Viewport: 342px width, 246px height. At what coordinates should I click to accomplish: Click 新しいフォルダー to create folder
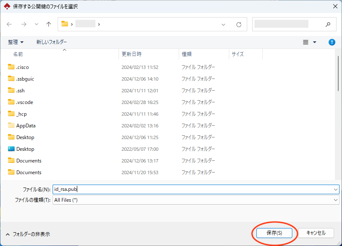(51, 42)
